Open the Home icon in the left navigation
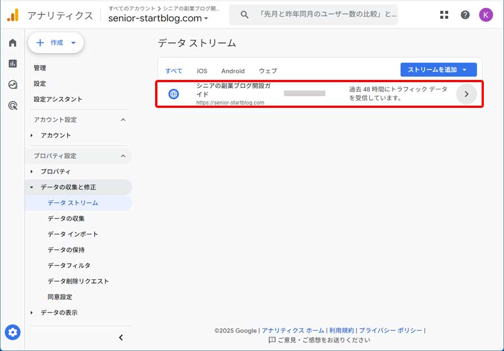This screenshot has height=351, width=504. [x=12, y=42]
